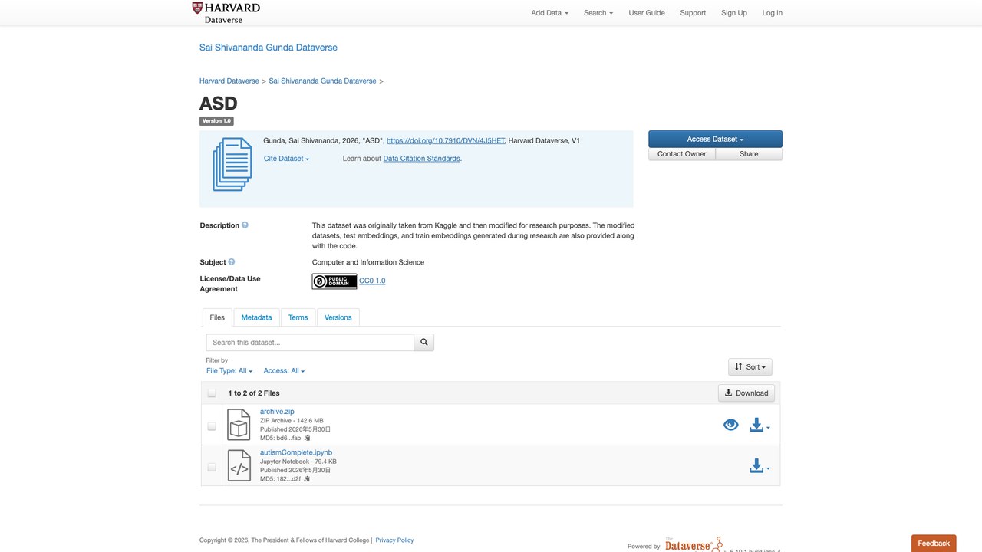The height and width of the screenshot is (552, 982).
Task: Click the Download button above file list
Action: [x=746, y=393]
